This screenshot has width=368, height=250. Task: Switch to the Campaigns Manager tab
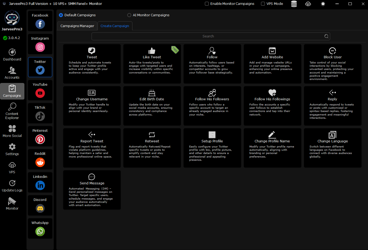coord(77,26)
